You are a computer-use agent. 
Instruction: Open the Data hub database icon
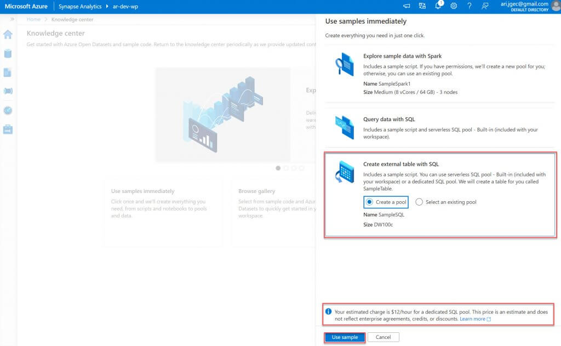[8, 54]
